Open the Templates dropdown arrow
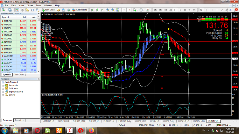239x134 pixels. pyautogui.click(x=150, y=10)
